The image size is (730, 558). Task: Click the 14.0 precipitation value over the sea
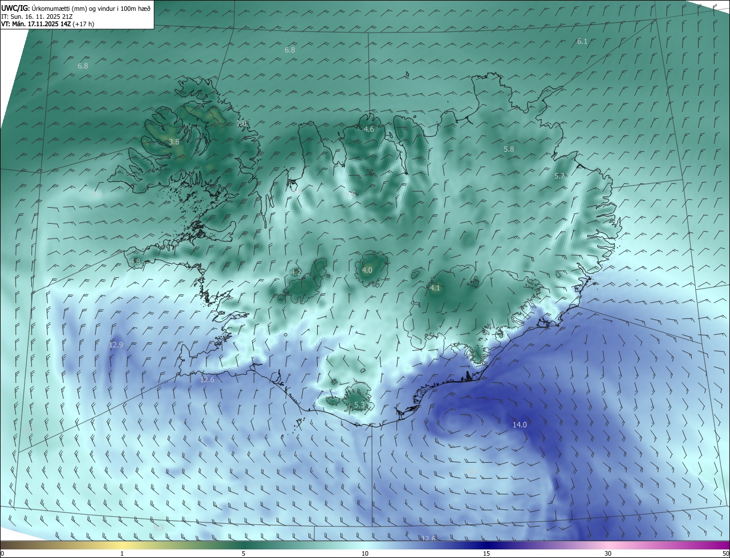point(520,424)
